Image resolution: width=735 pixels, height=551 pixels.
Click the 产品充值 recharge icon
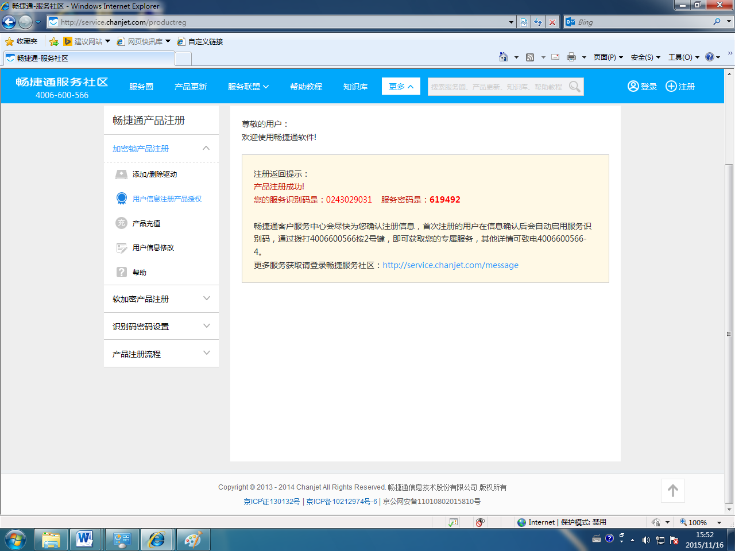(x=122, y=223)
